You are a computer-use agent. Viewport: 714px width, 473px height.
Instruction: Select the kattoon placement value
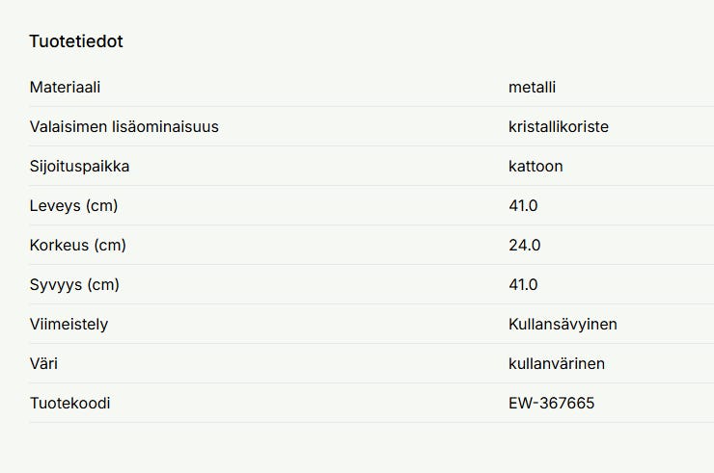point(535,167)
